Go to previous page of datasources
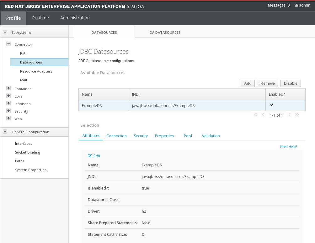This screenshot has width=315, height=243. click(264, 115)
